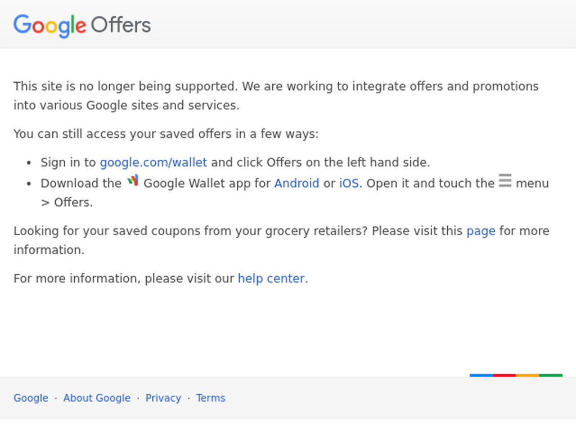Click the "> Offers." text in the list
Image resolution: width=576 pixels, height=432 pixels.
click(67, 202)
